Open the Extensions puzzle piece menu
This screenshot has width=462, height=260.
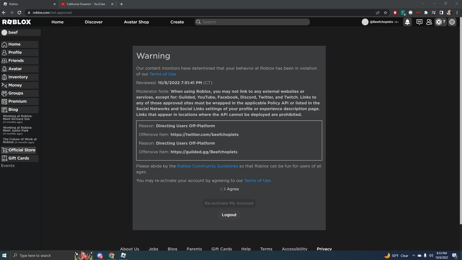pos(426,12)
